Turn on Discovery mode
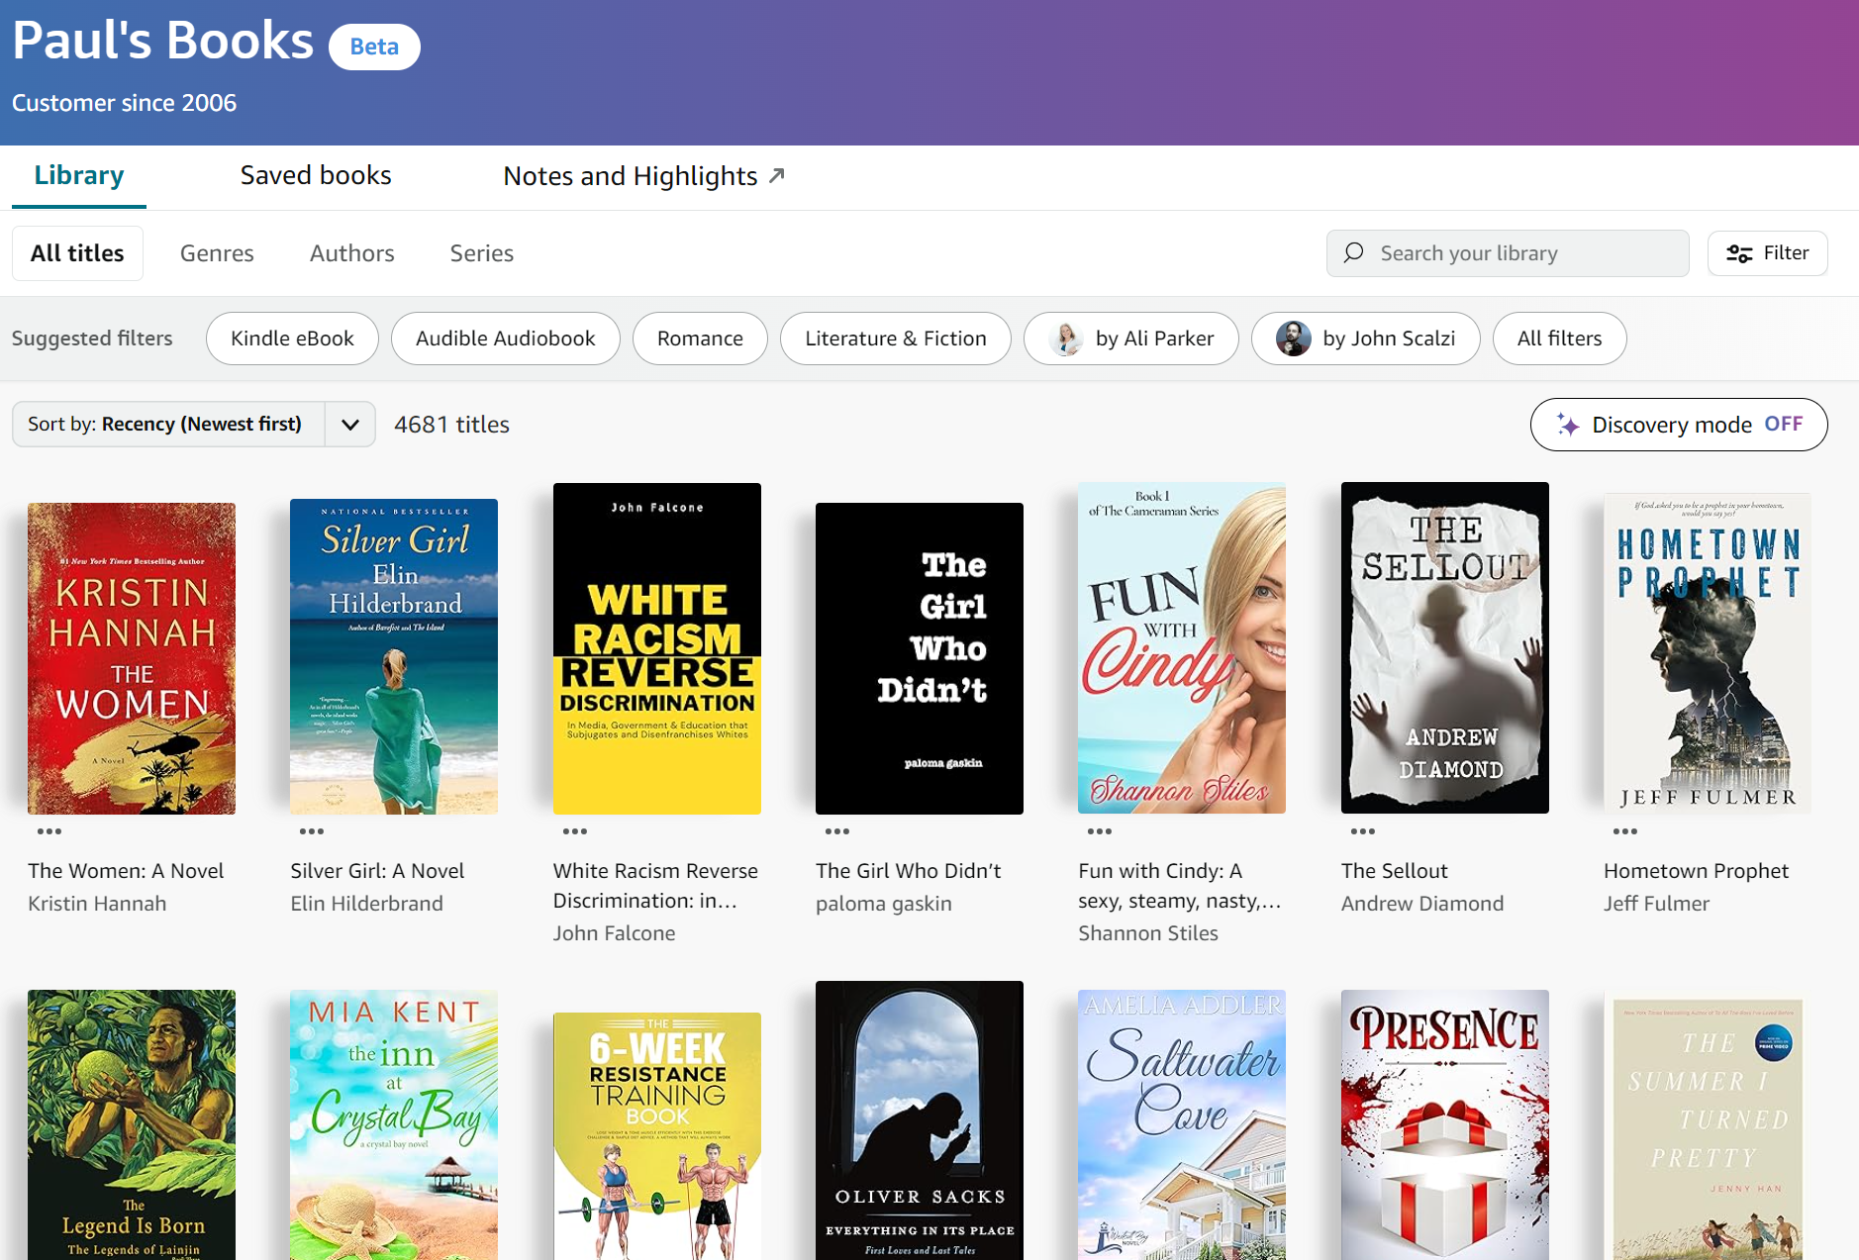This screenshot has width=1859, height=1260. point(1678,425)
